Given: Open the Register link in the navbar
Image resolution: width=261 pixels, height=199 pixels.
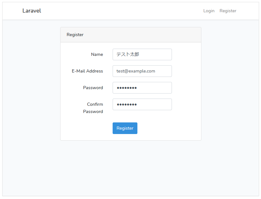Looking at the screenshot, I should tap(228, 11).
